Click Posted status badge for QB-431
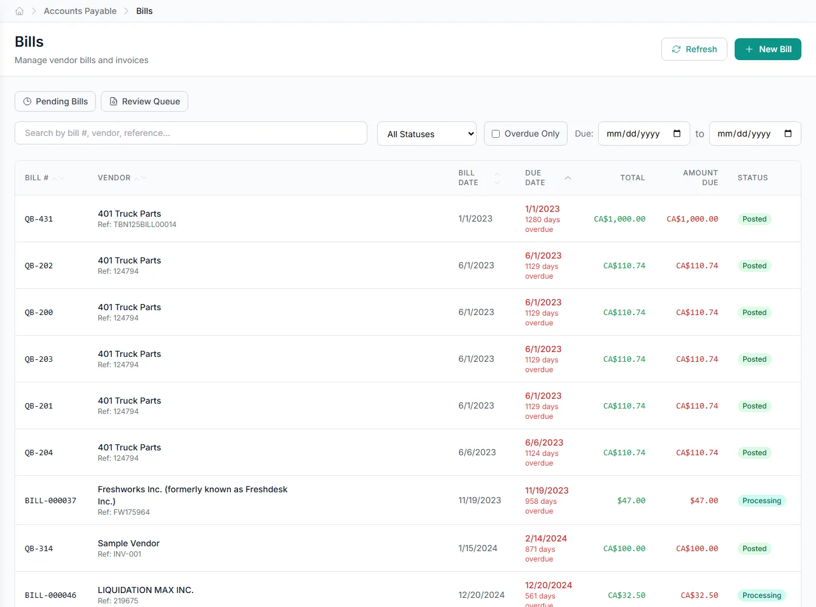 coord(755,219)
